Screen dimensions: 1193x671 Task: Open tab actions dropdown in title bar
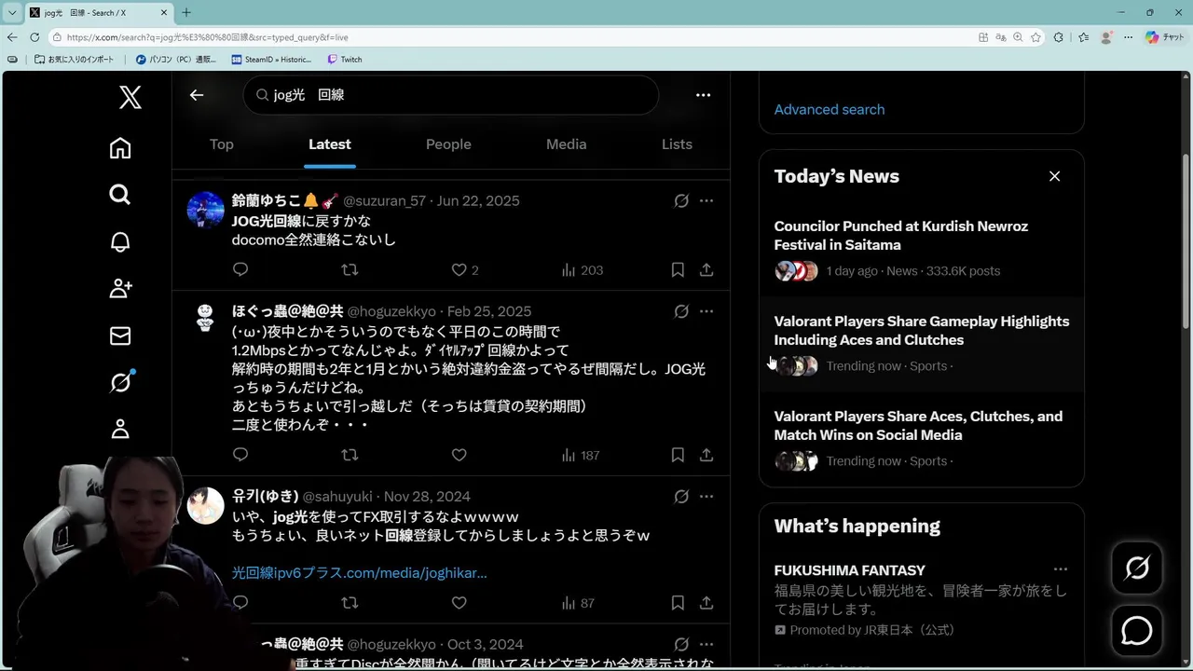[12, 13]
